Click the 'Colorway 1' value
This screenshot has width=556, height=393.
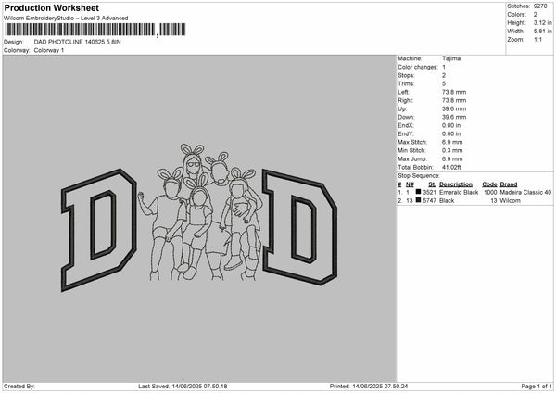[49, 50]
